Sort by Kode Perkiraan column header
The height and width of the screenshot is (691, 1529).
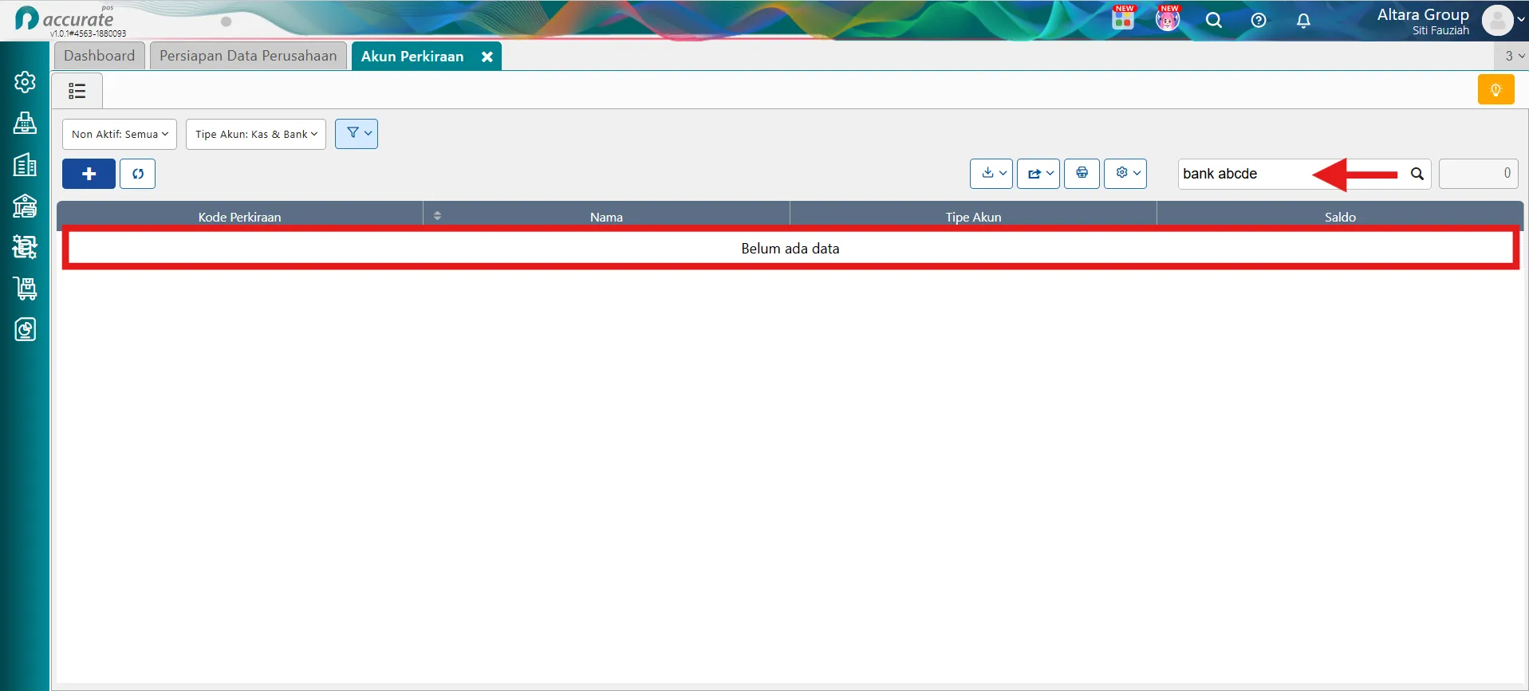point(239,217)
